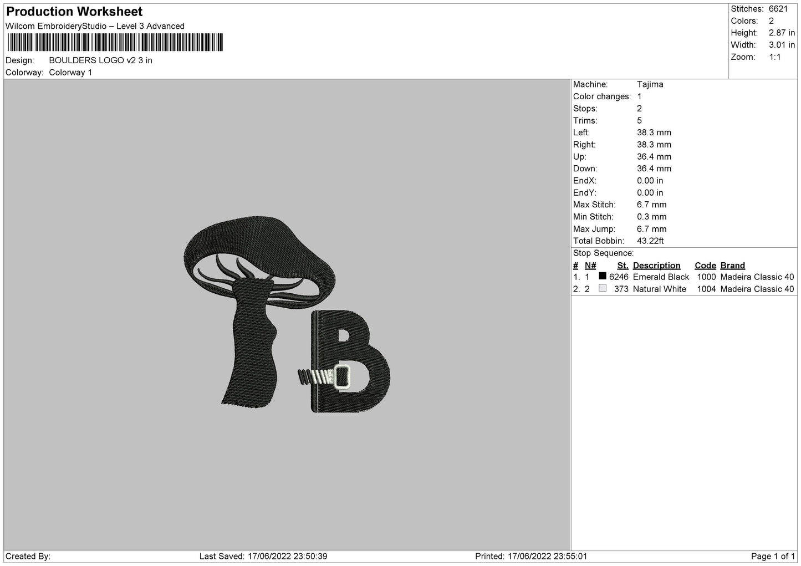
Task: Click the Right value '38.3 mm'
Action: coord(654,145)
